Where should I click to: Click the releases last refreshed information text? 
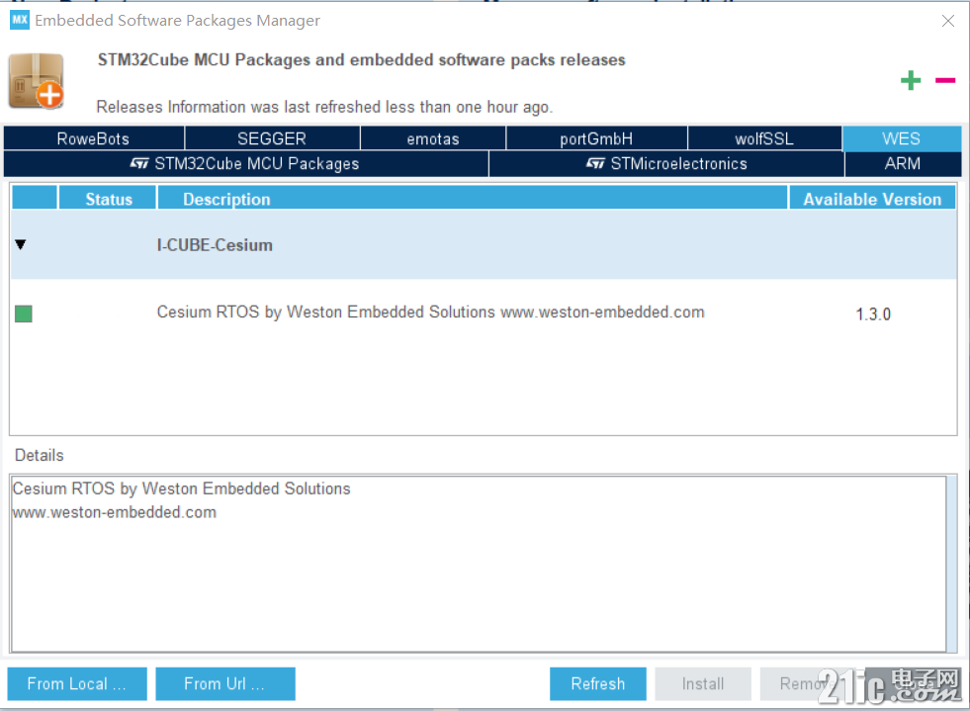[324, 107]
